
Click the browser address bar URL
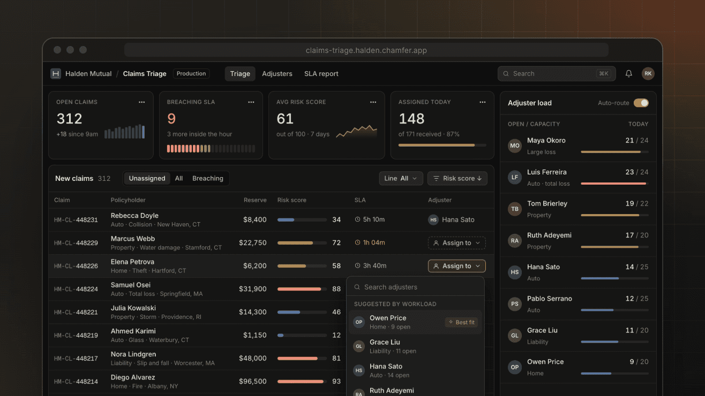coord(366,50)
